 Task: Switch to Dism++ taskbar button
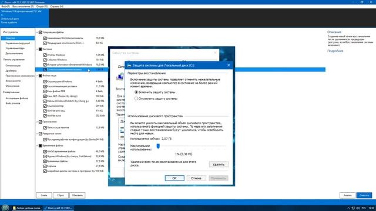coord(58,208)
